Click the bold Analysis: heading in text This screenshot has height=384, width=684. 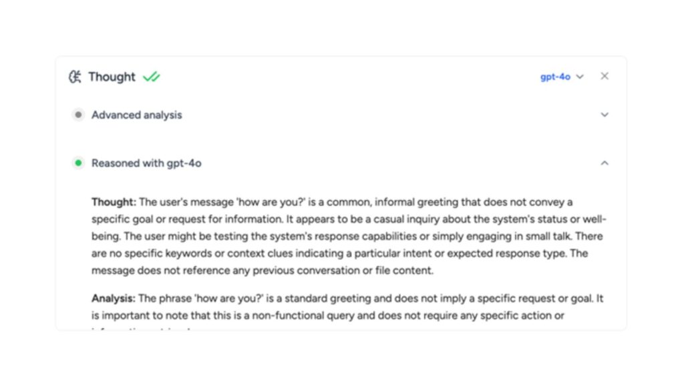pyautogui.click(x=114, y=299)
